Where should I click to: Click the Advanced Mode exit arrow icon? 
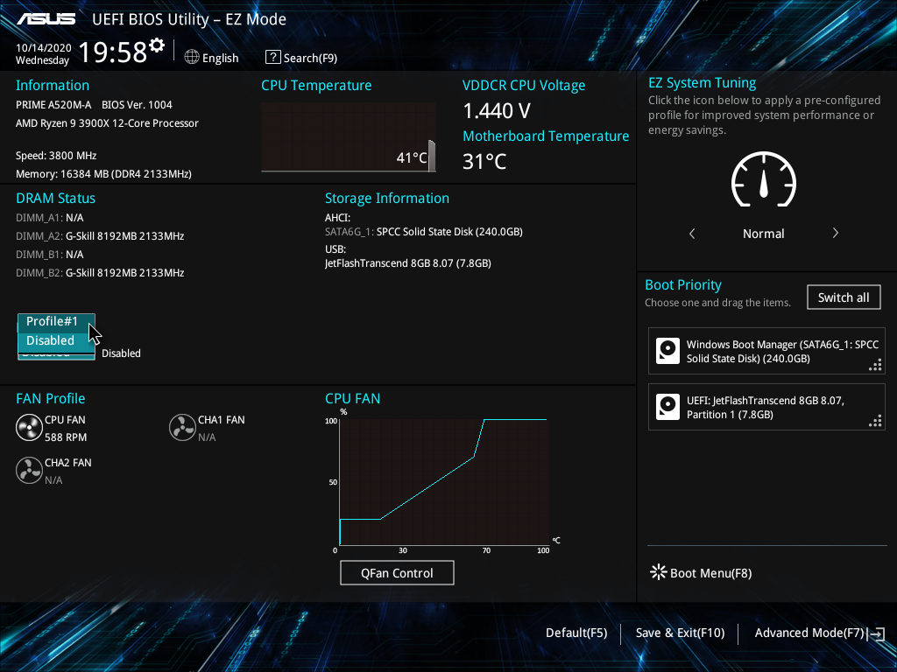tap(876, 633)
